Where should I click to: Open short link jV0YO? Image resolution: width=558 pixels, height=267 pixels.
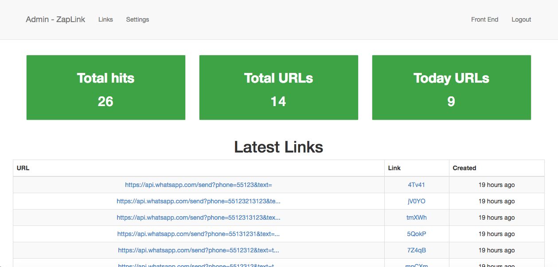[417, 201]
